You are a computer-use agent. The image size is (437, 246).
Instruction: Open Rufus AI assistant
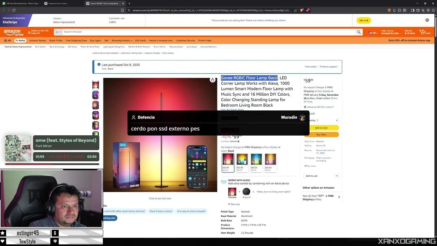20,40
